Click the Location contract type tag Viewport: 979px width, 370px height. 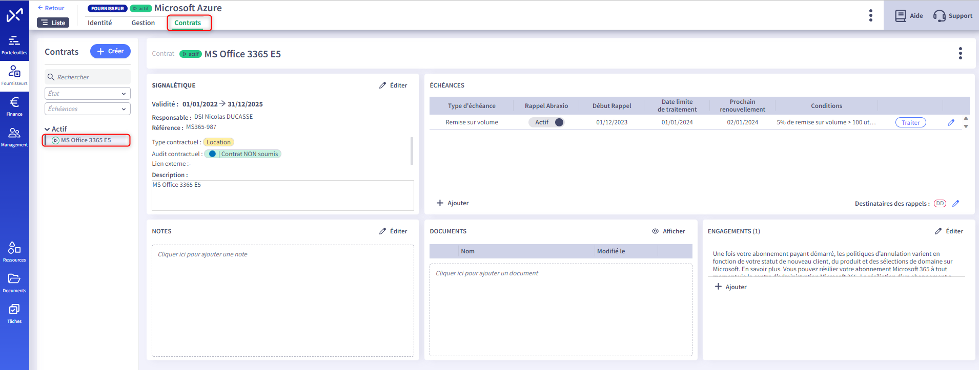click(x=219, y=142)
